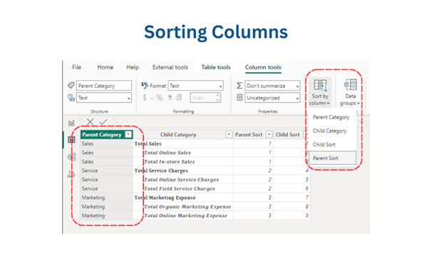This screenshot has height=260, width=432.
Task: Apply percentage format
Action: pos(159,97)
